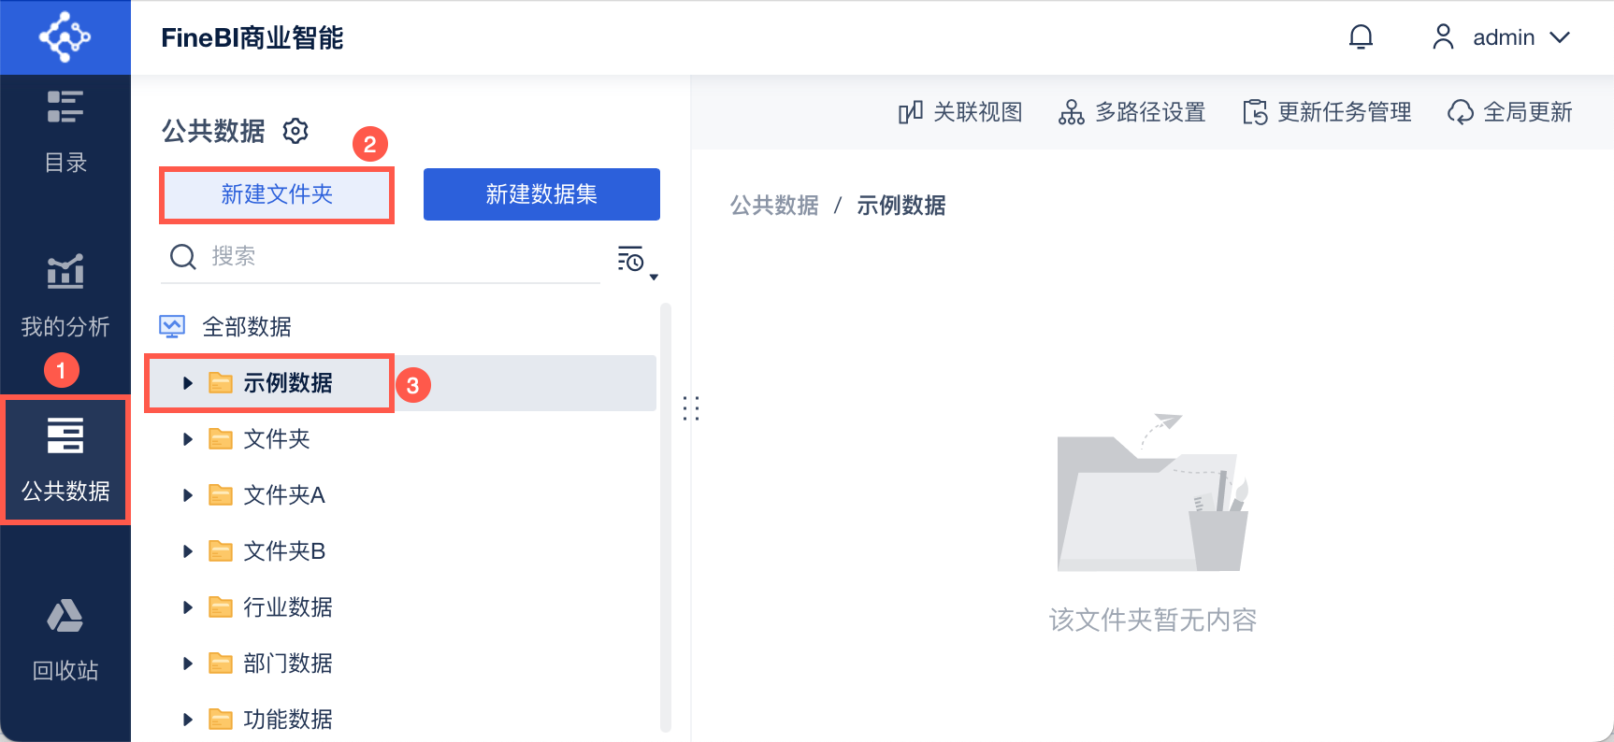The width and height of the screenshot is (1614, 742).
Task: Open the notification bell
Action: click(1361, 37)
